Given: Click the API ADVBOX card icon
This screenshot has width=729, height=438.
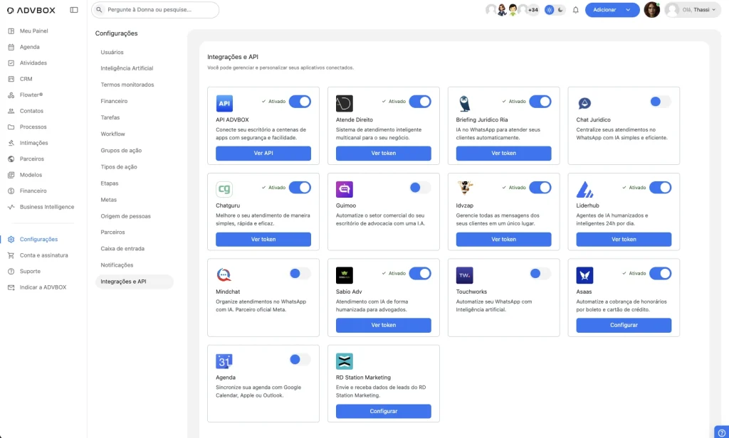Looking at the screenshot, I should [x=224, y=103].
